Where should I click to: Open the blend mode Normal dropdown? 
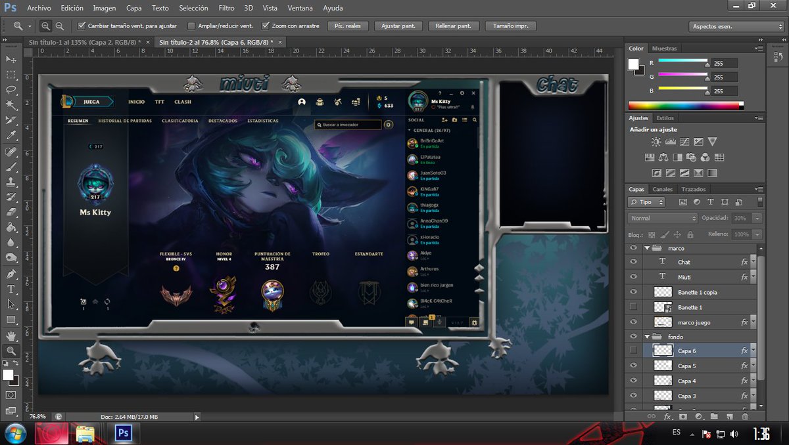(x=663, y=218)
